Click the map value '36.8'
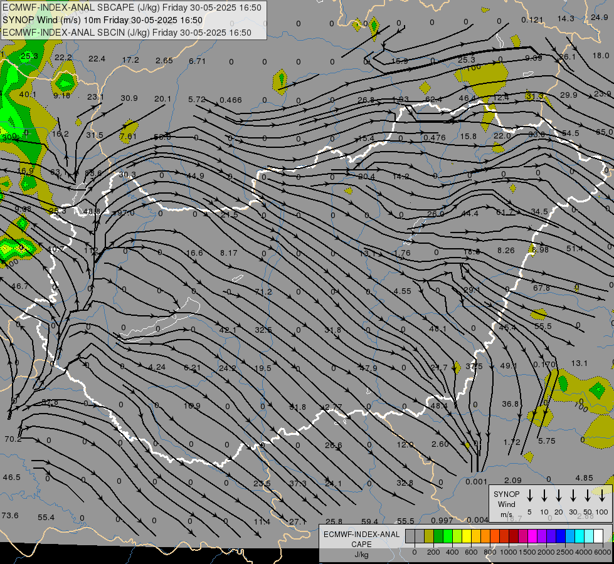 pos(511,404)
